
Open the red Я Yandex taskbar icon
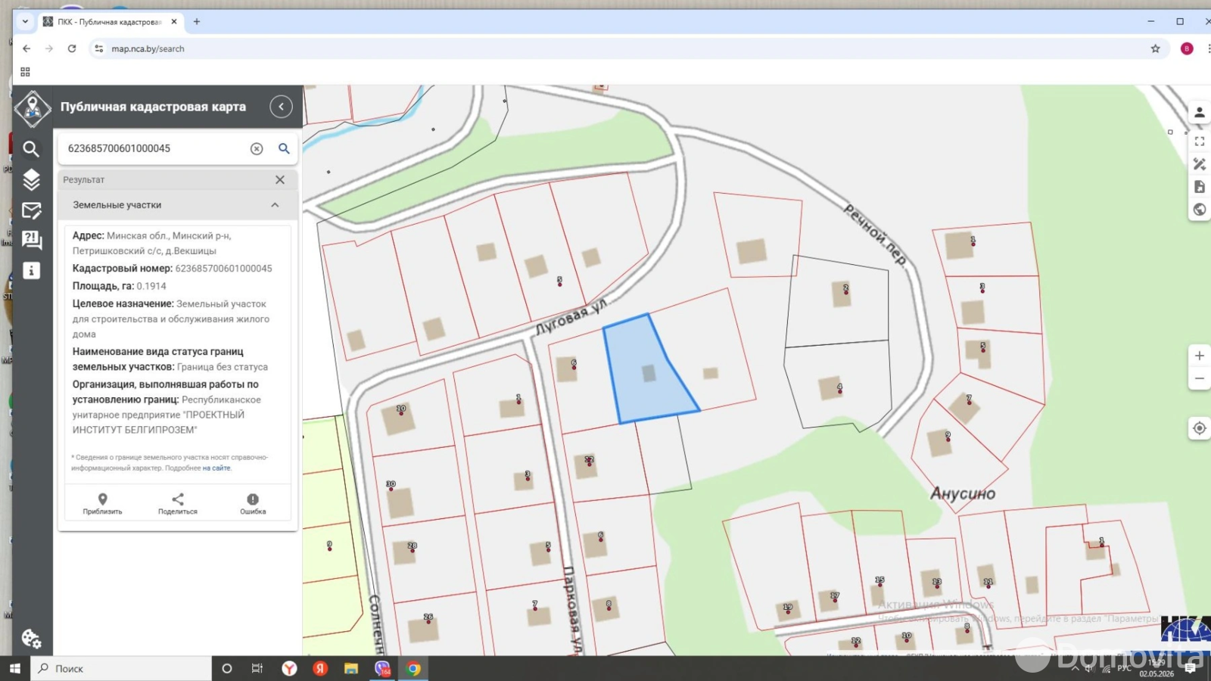[320, 668]
